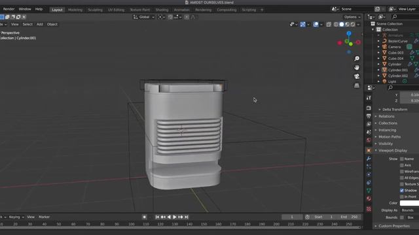Viewport: 419px width, 235px height.
Task: Toggle viewport overlays display
Action: pyautogui.click(x=316, y=24)
